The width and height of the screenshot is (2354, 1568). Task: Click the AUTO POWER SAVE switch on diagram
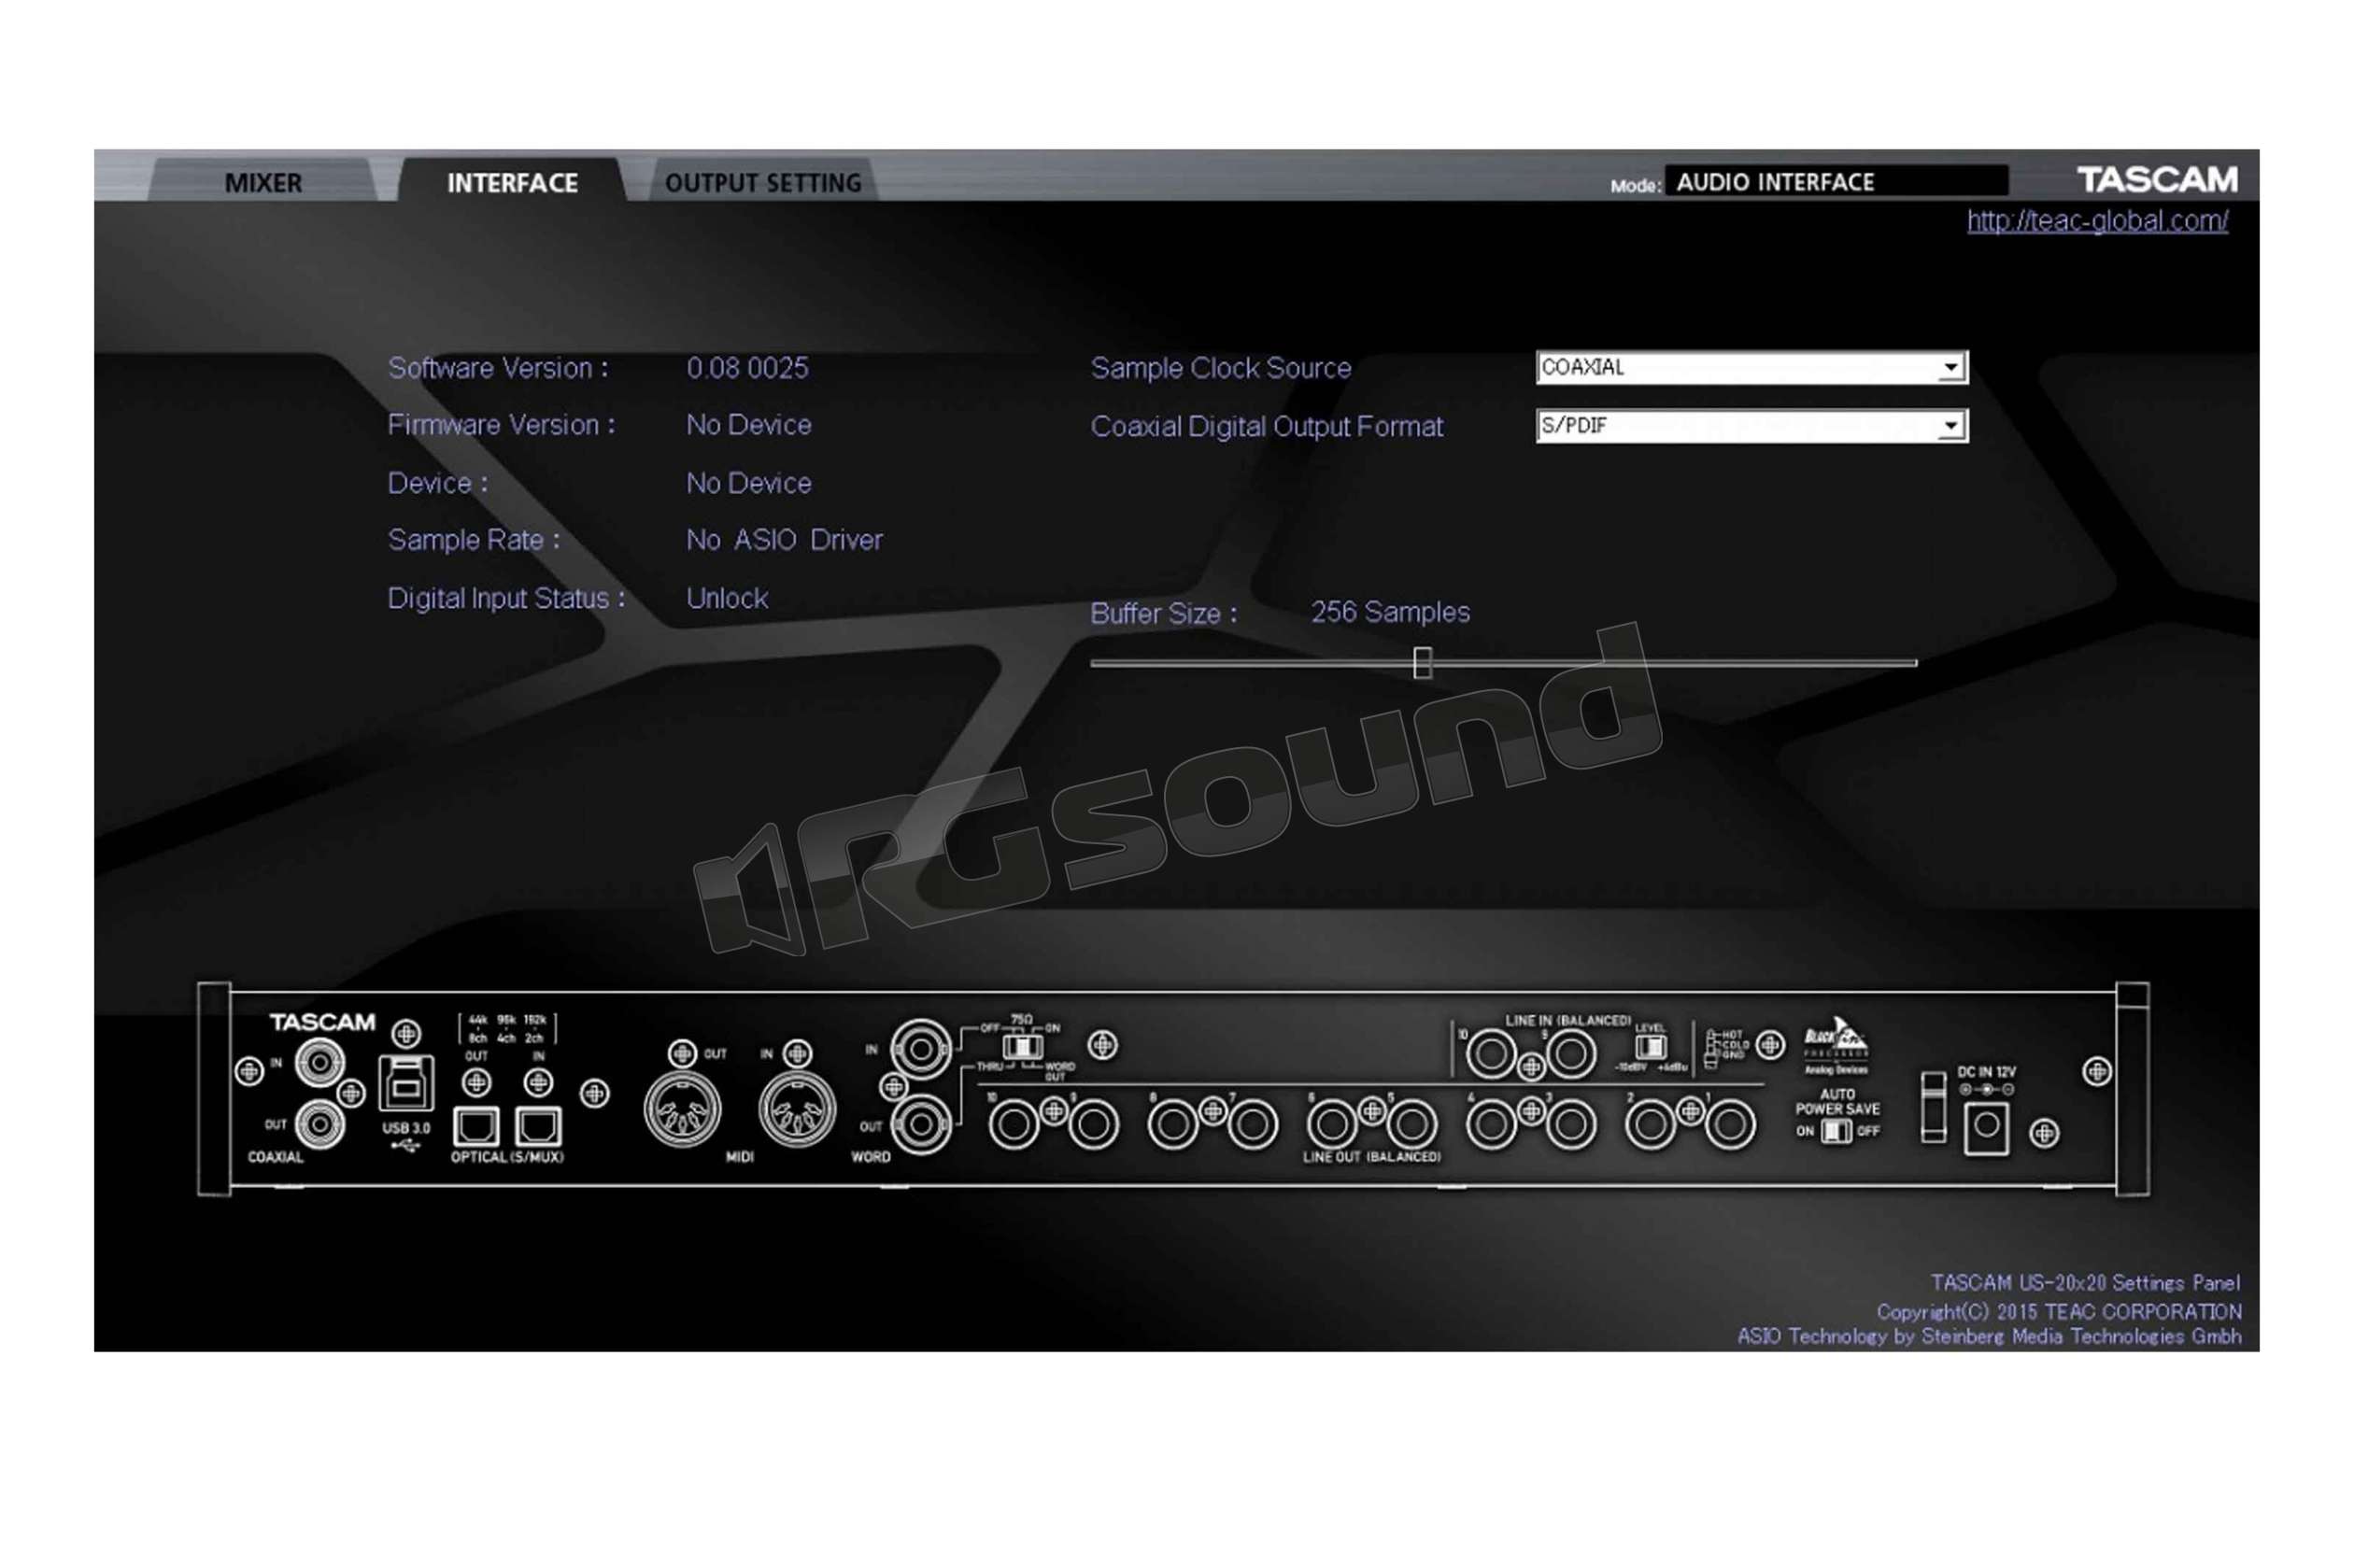click(x=1836, y=1131)
